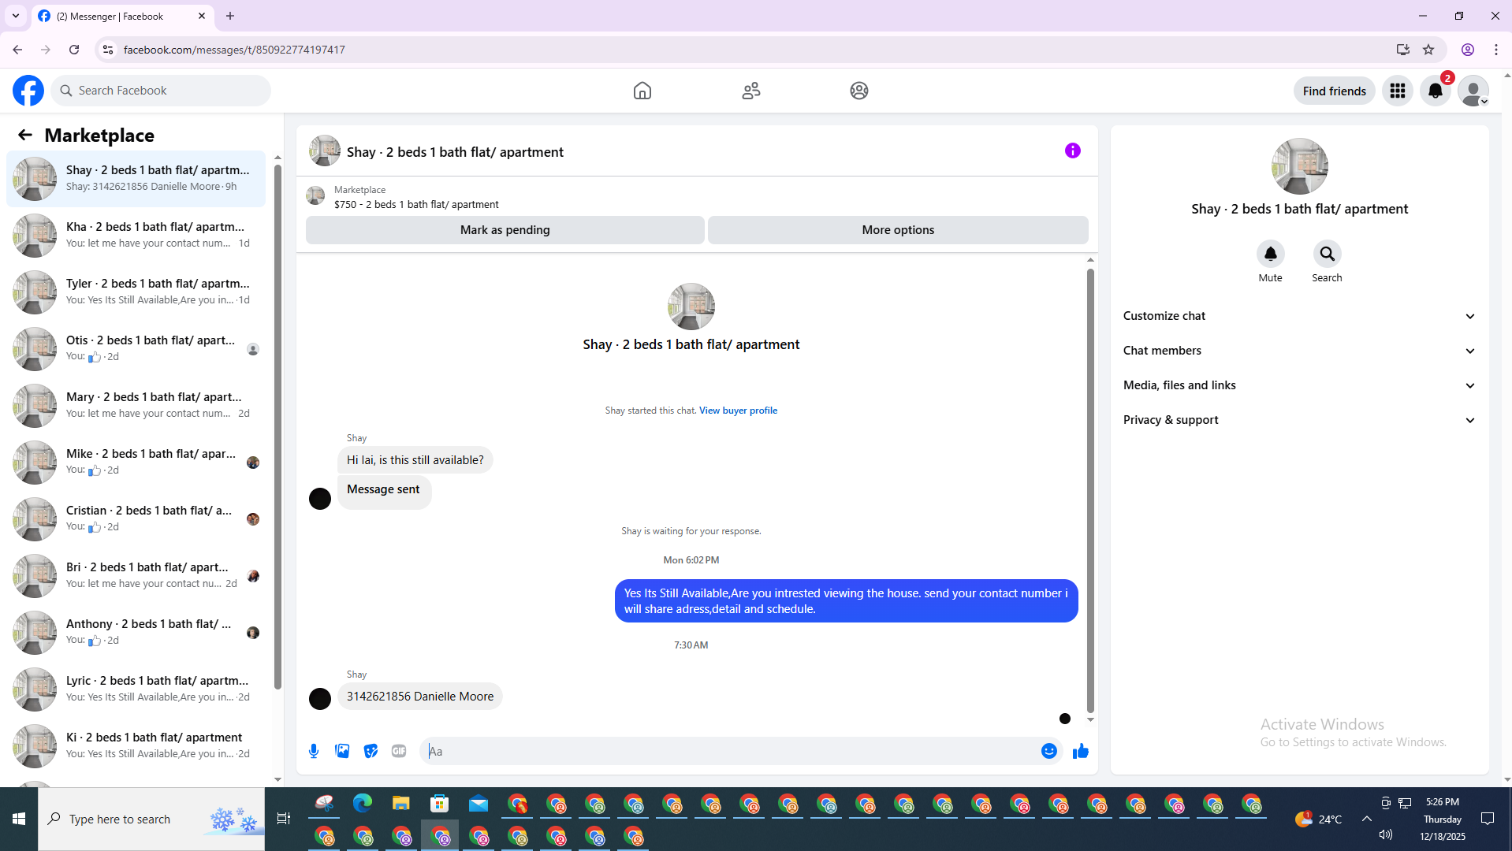
Task: Open File Explorer from taskbar
Action: click(401, 804)
